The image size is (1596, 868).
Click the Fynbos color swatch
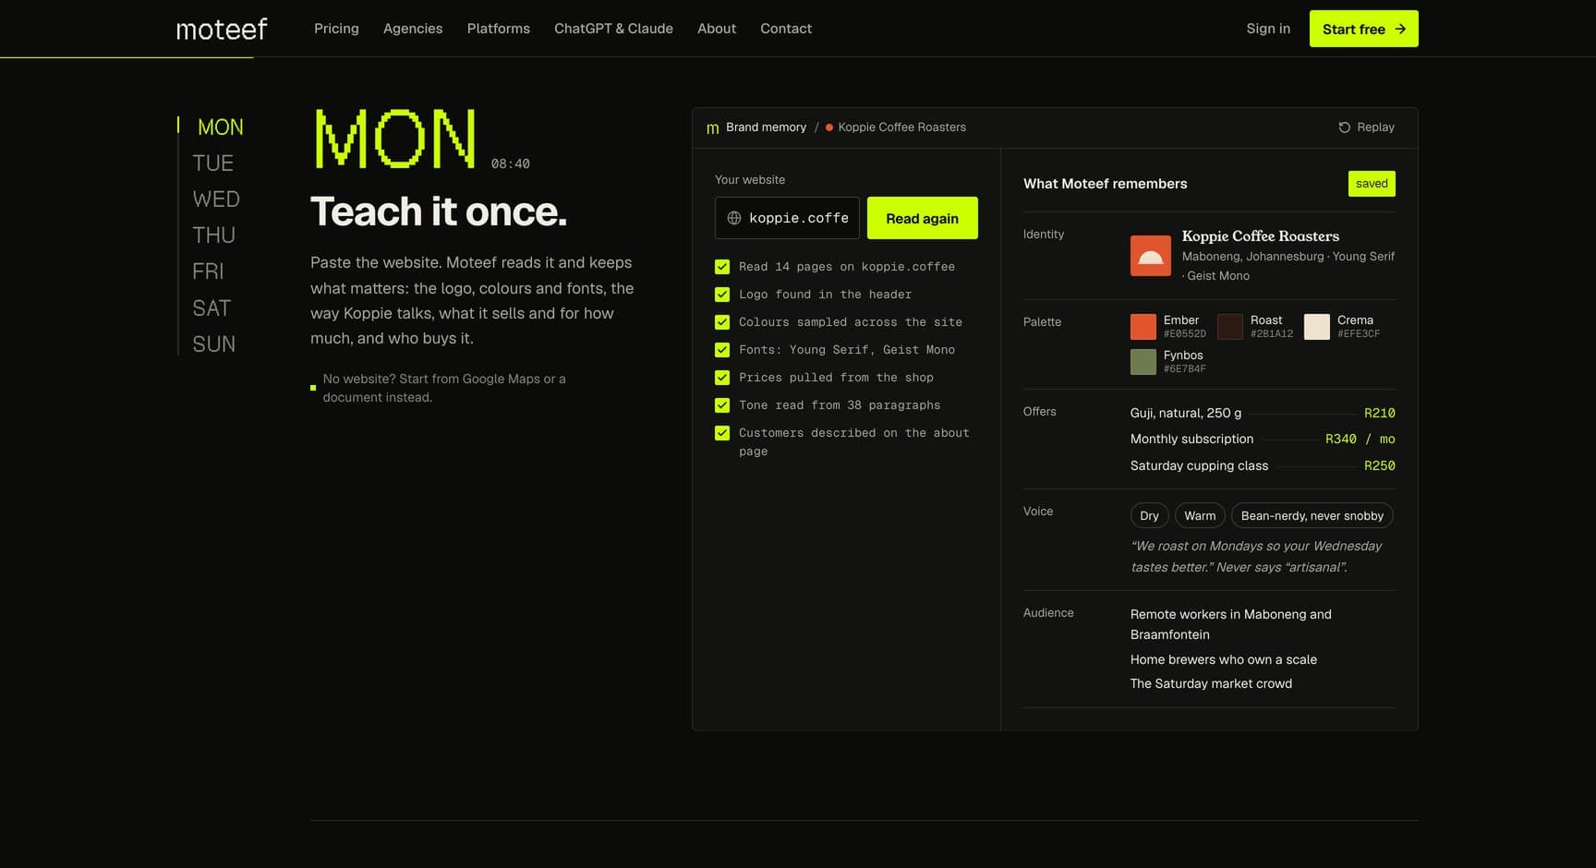[1143, 362]
